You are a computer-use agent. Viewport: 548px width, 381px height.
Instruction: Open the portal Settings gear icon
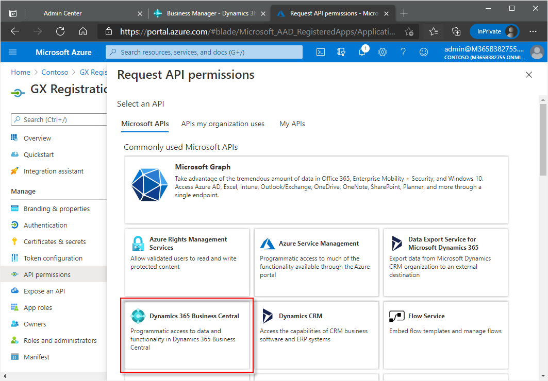[x=382, y=51]
